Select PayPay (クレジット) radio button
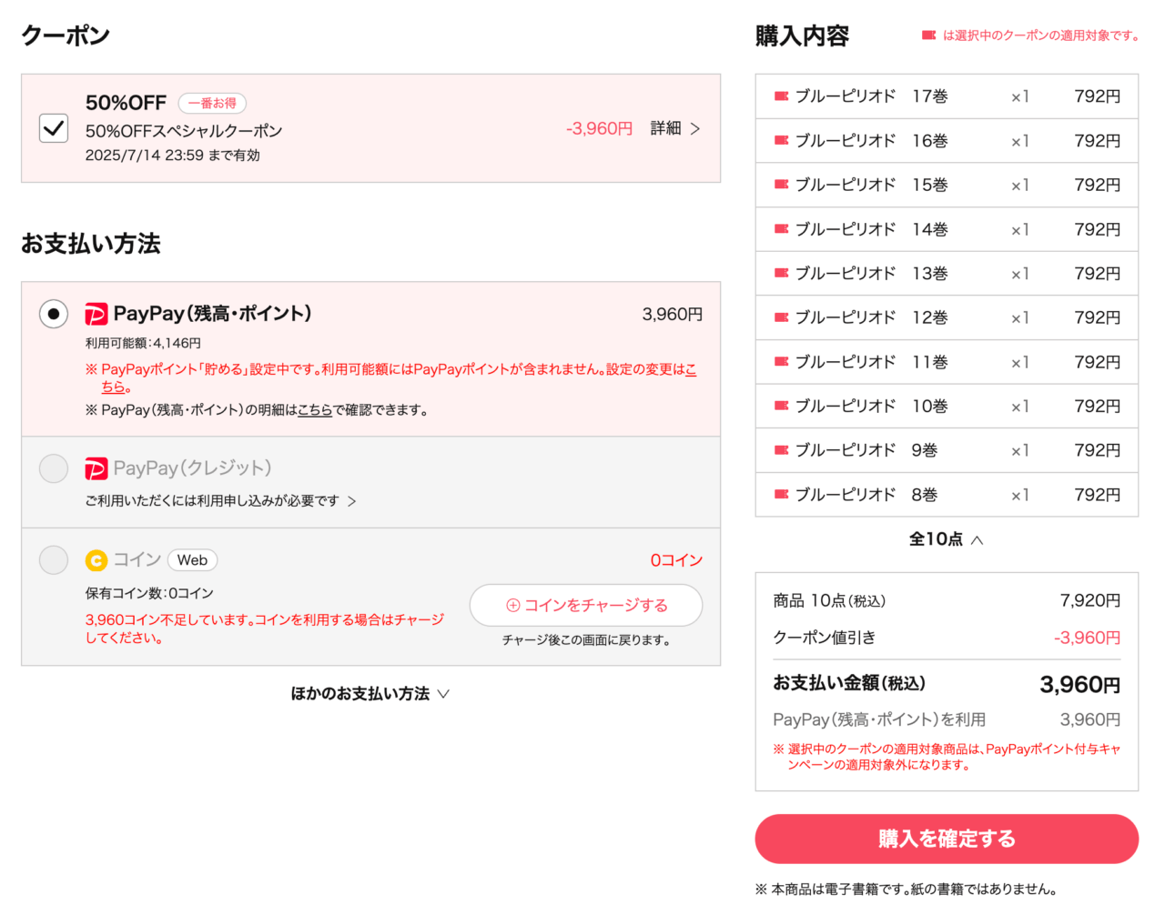Image resolution: width=1165 pixels, height=905 pixels. [x=54, y=468]
